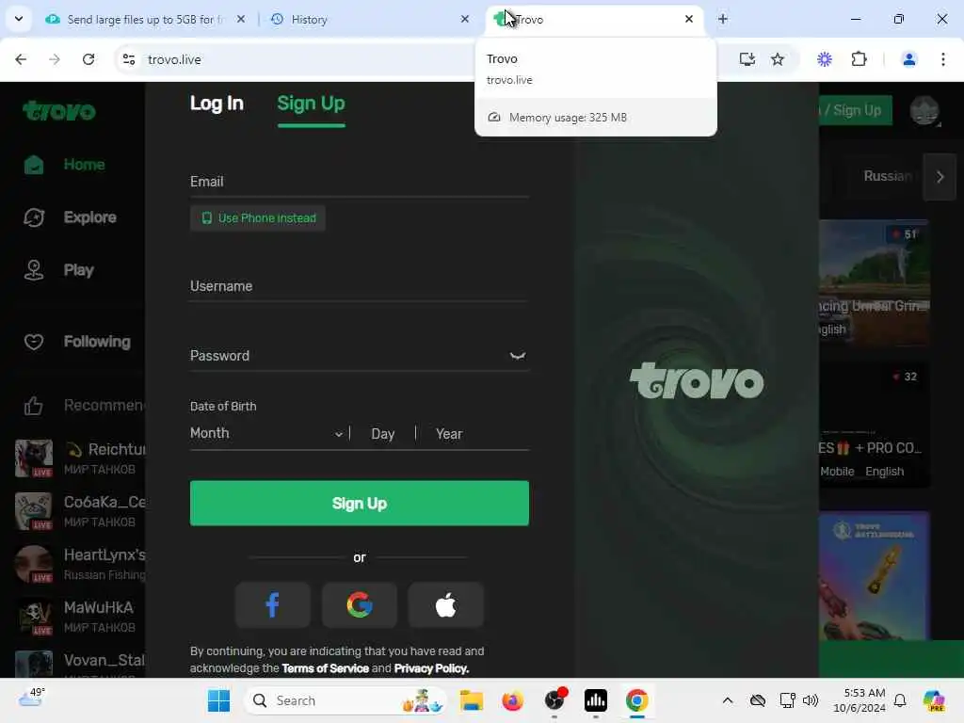Viewport: 964px width, 723px height.
Task: Open the weather widget
Action: (32, 698)
